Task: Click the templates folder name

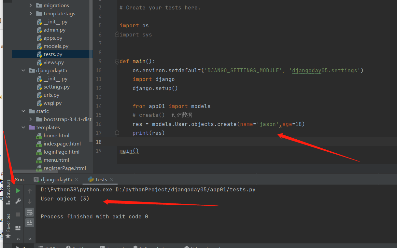Action: pyautogui.click(x=48, y=127)
